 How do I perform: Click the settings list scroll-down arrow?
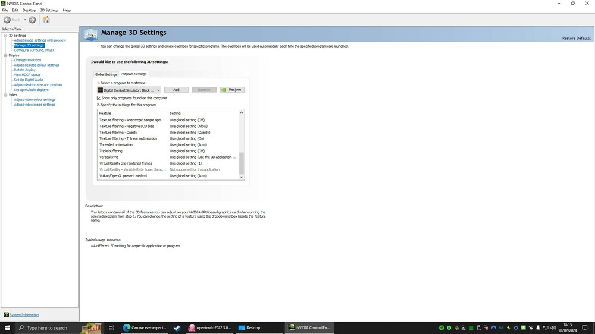(242, 177)
